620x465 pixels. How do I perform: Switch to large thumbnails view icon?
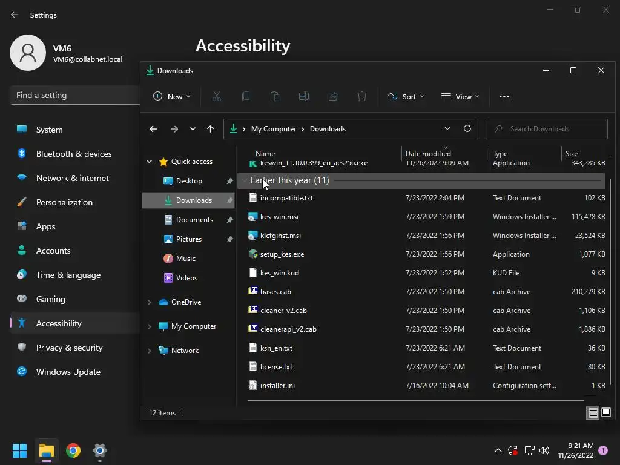pyautogui.click(x=605, y=413)
